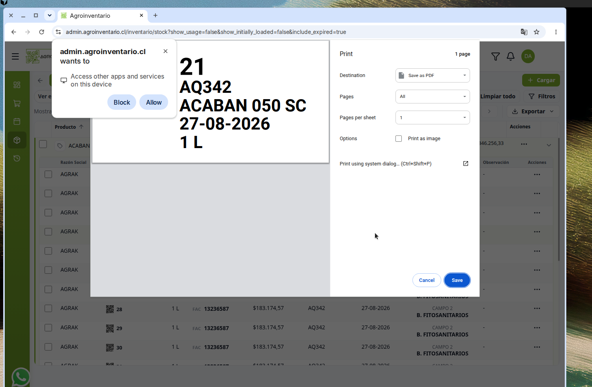This screenshot has height=387, width=592.
Task: Open the Destination dropdown Save as PDF
Action: [433, 75]
